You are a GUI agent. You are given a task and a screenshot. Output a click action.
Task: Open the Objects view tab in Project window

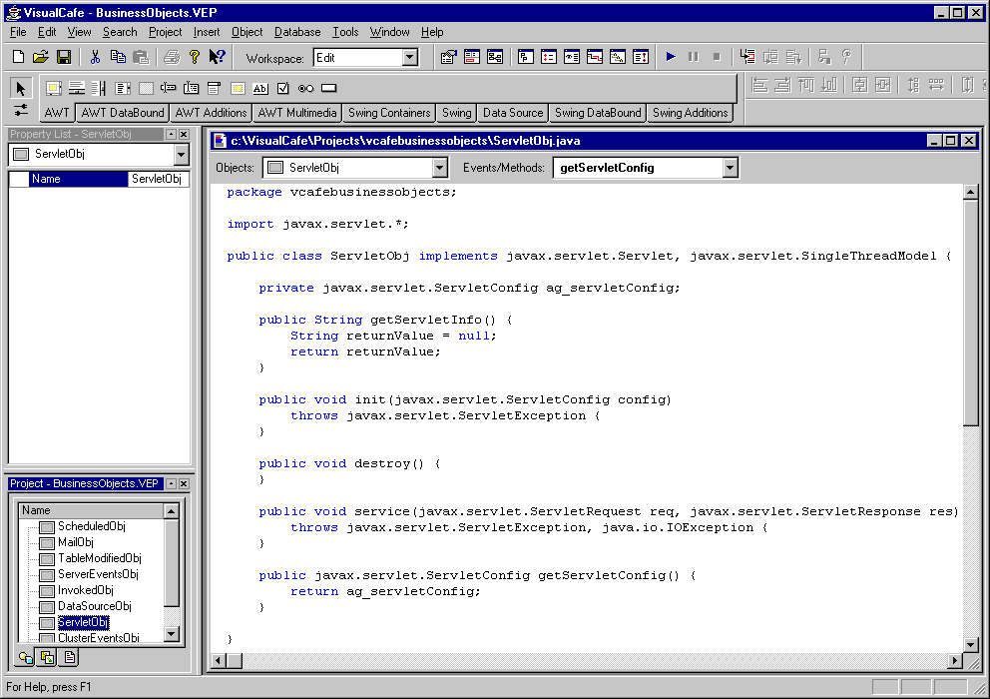(x=26, y=658)
